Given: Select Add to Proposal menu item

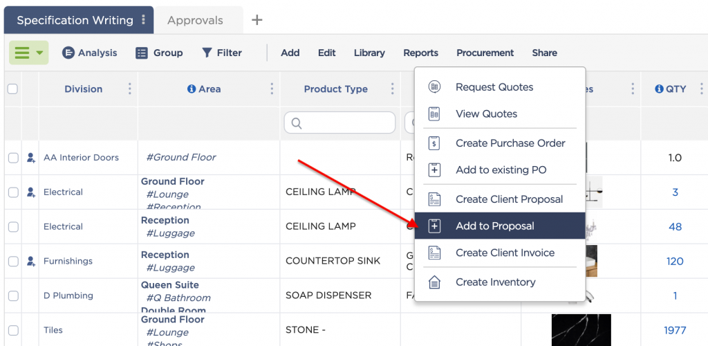Looking at the screenshot, I should coord(500,226).
